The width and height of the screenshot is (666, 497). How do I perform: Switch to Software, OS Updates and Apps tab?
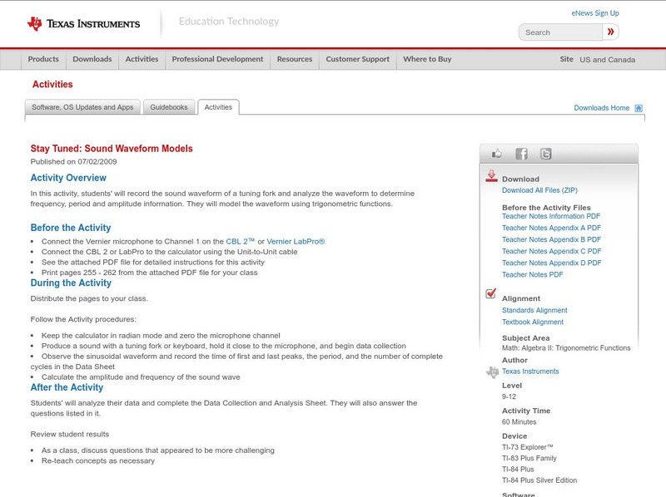pyautogui.click(x=82, y=107)
